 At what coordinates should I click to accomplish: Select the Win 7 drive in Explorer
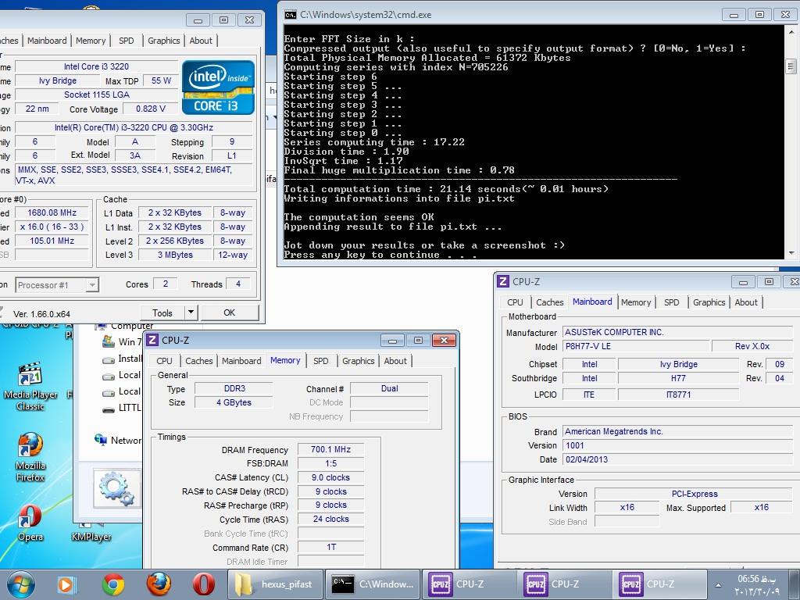pyautogui.click(x=123, y=341)
